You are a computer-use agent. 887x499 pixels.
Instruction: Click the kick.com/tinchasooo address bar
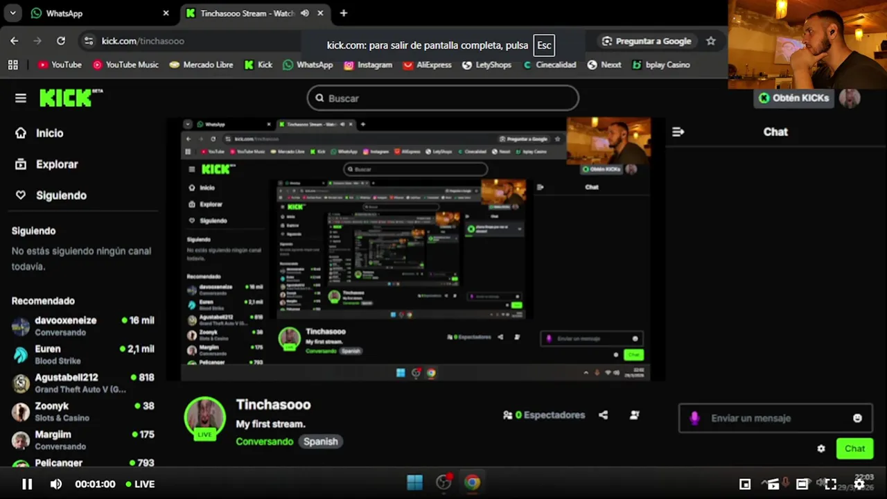pos(143,41)
